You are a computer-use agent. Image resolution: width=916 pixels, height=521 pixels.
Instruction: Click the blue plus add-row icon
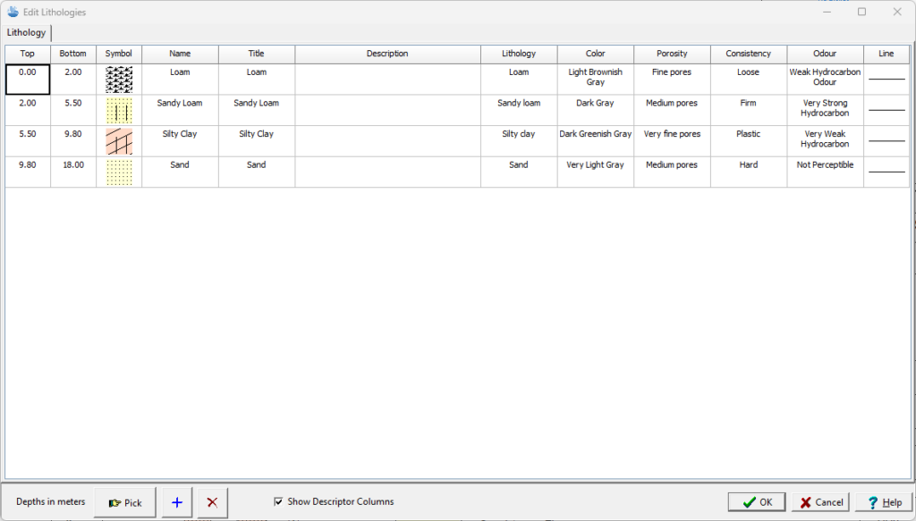tap(176, 502)
